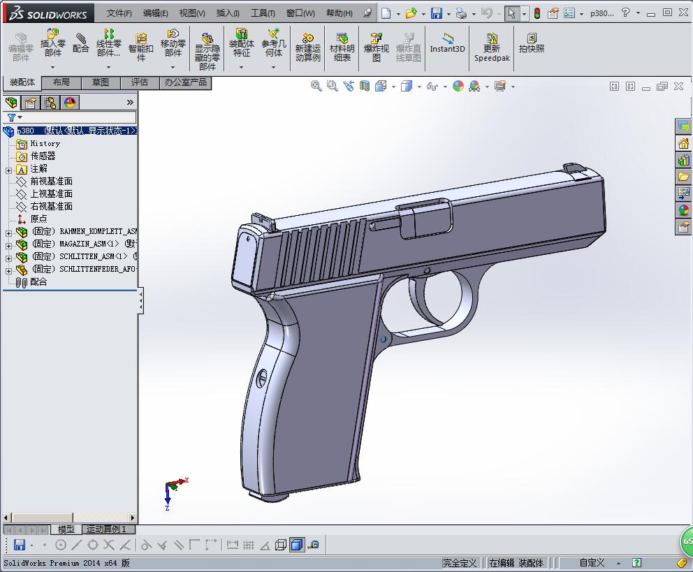Click the Section View icon
The height and width of the screenshot is (572, 693).
[x=365, y=86]
